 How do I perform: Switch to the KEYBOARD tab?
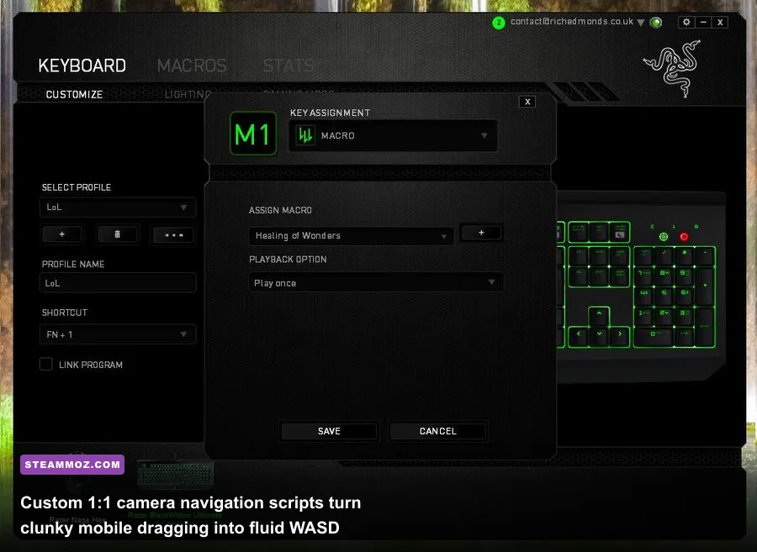[82, 66]
